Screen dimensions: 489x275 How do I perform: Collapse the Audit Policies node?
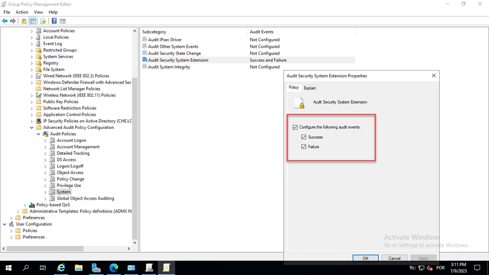click(x=38, y=134)
